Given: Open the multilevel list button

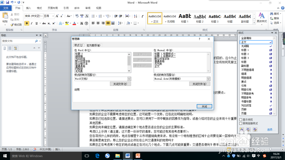Looking at the screenshot, I should (x=108, y=16).
